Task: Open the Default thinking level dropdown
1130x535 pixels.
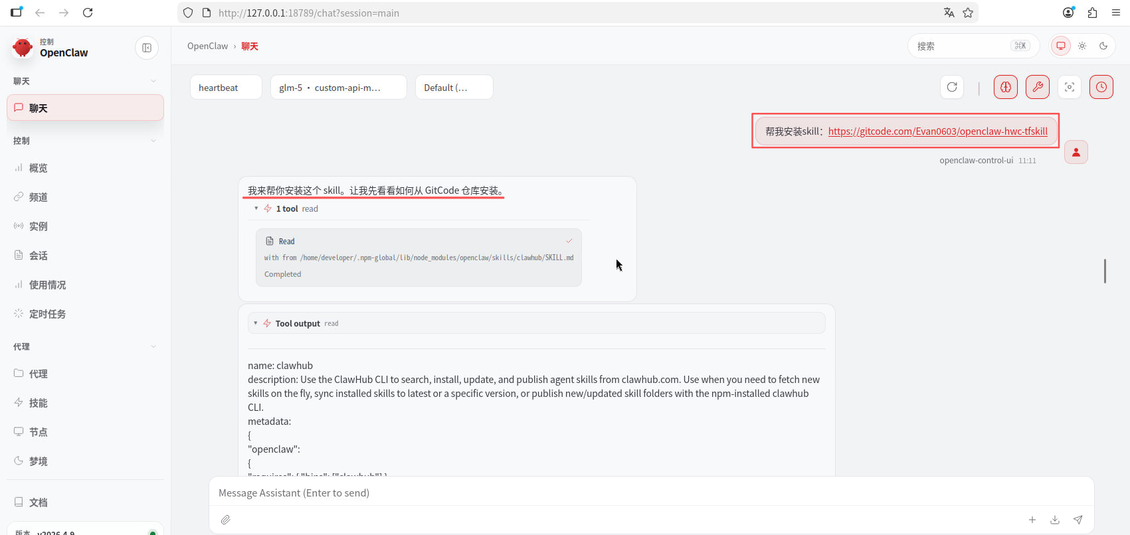Action: pos(454,87)
